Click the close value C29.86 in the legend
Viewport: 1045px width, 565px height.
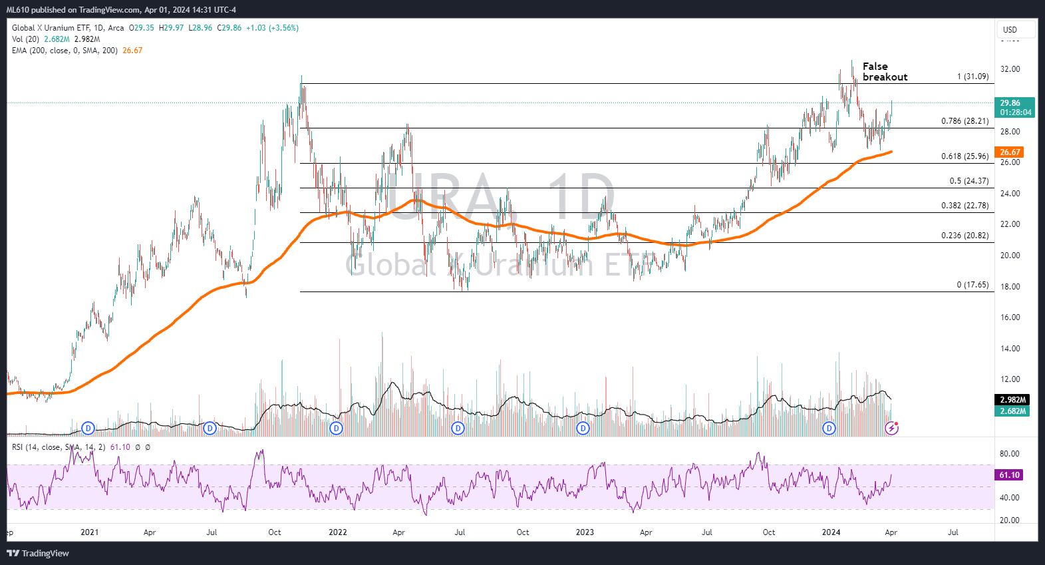(x=229, y=28)
